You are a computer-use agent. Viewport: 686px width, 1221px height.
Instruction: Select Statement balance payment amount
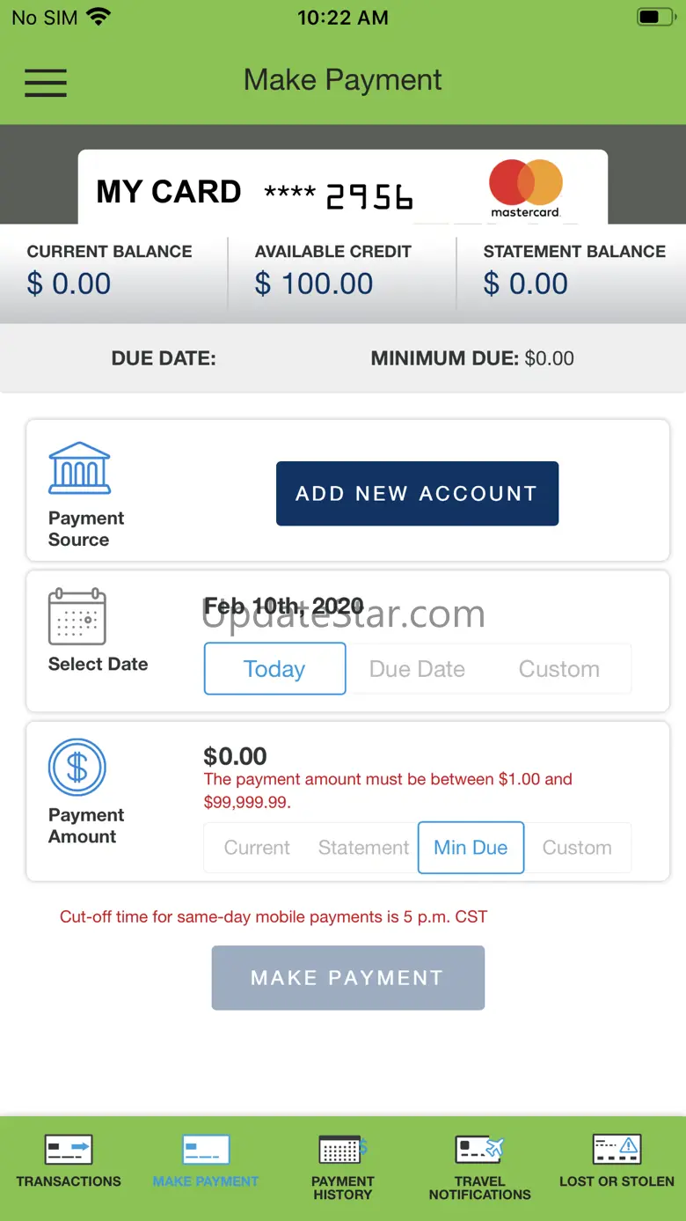[364, 848]
